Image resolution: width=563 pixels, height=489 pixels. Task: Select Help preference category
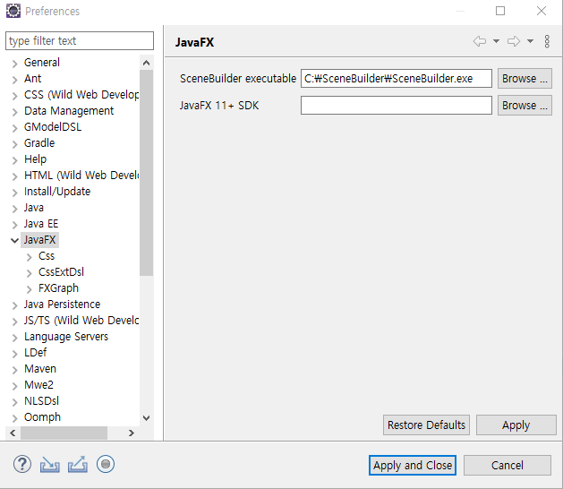[x=35, y=159]
